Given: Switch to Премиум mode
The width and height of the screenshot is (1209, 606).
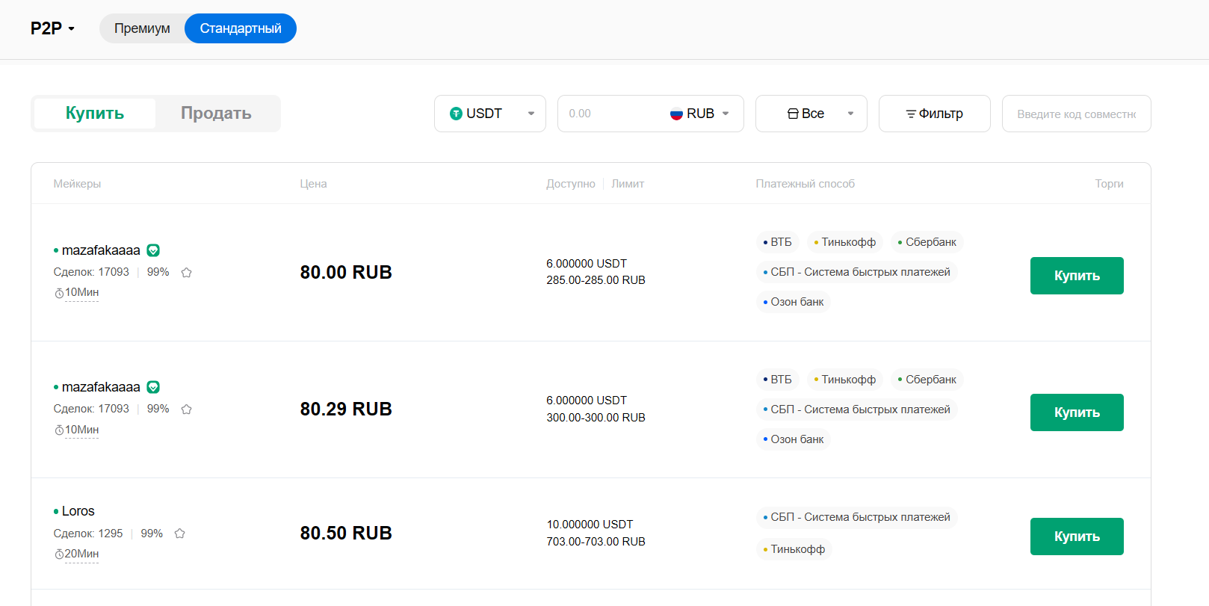Looking at the screenshot, I should tap(142, 28).
